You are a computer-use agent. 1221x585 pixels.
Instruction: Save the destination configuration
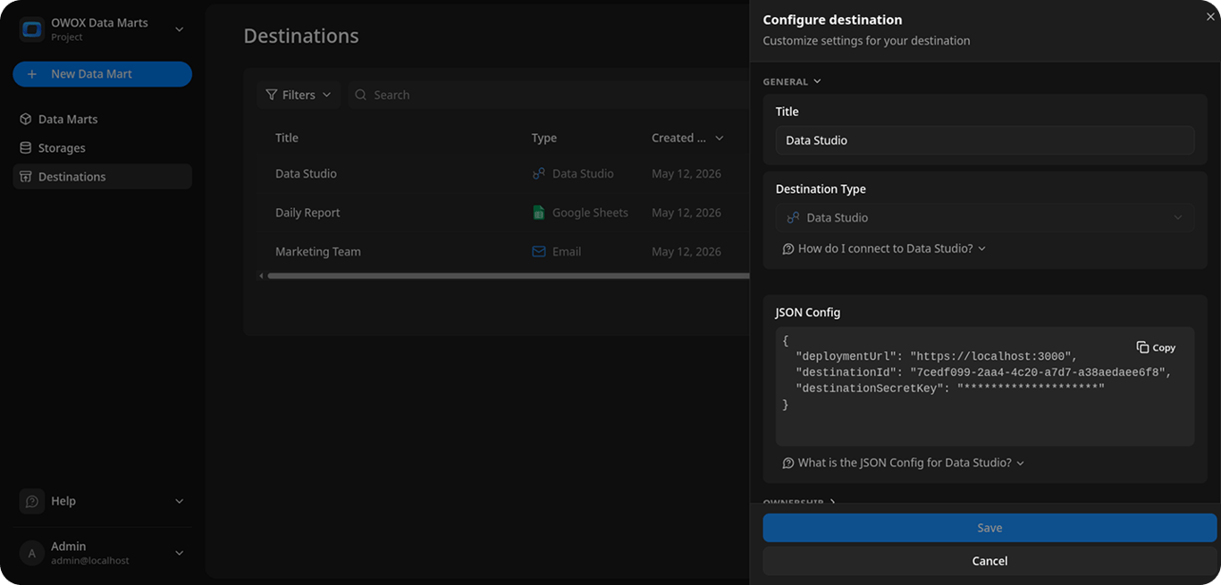pos(989,528)
